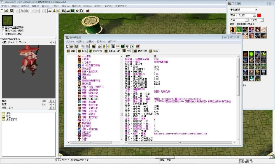Select first ability entry in object list
The image size is (275, 164).
click(85, 57)
